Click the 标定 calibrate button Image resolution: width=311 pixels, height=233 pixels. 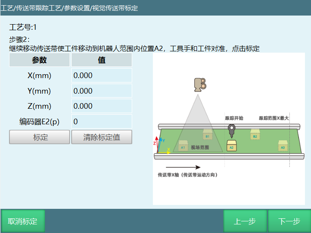click(39, 137)
